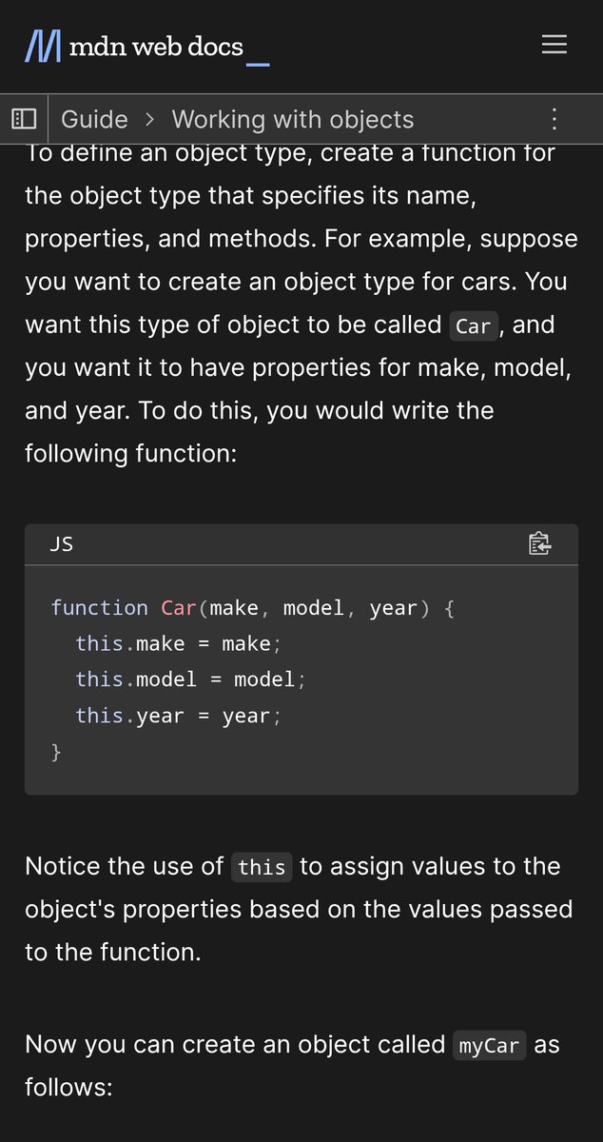Click the closing brace of the function

[56, 752]
